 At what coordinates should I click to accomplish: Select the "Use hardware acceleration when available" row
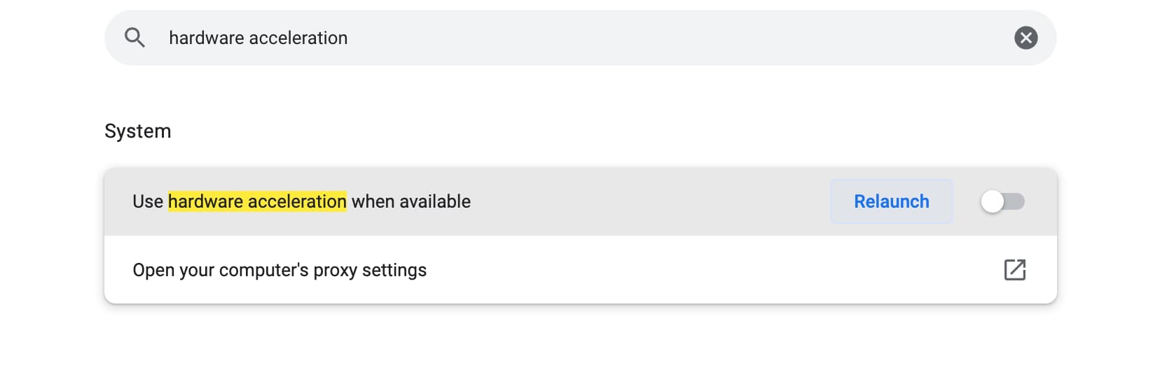[581, 201]
